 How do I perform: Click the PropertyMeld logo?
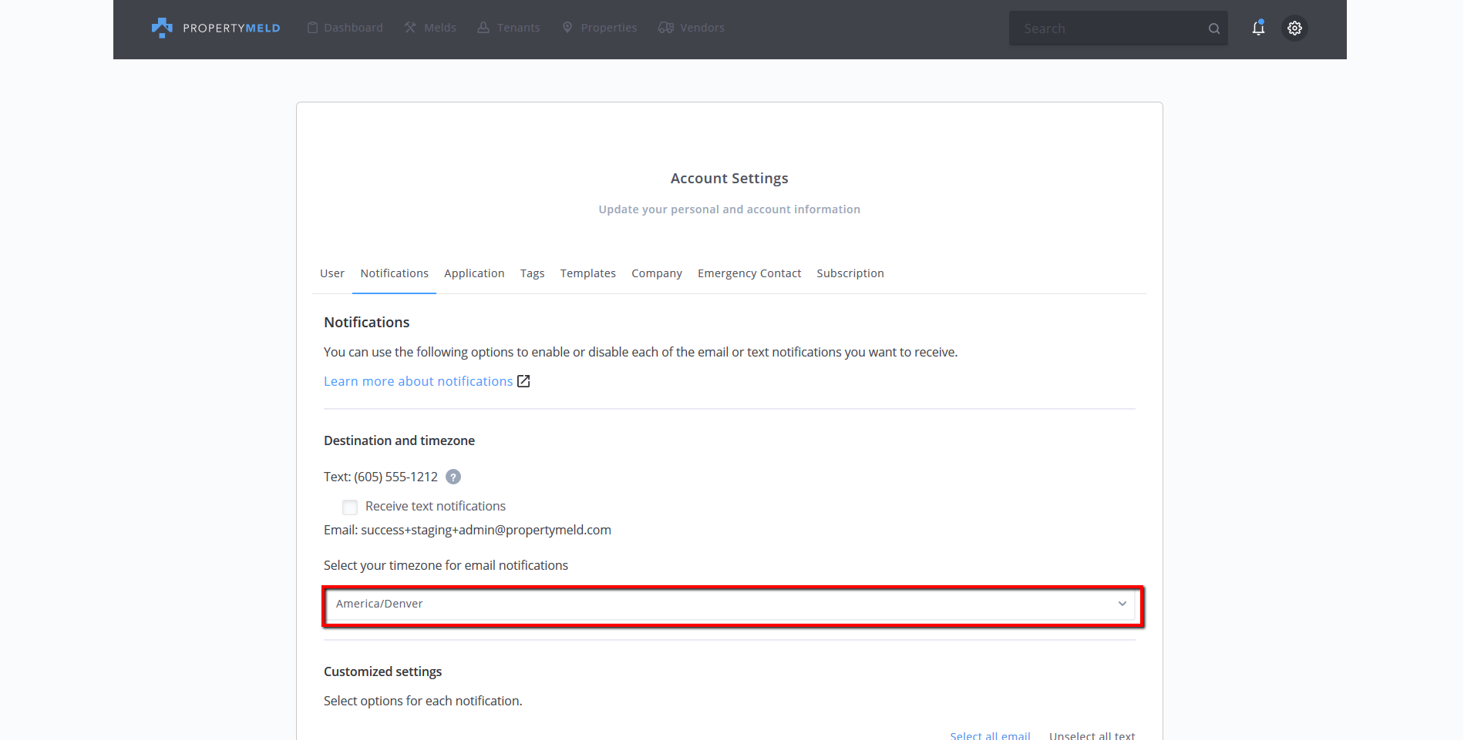216,28
